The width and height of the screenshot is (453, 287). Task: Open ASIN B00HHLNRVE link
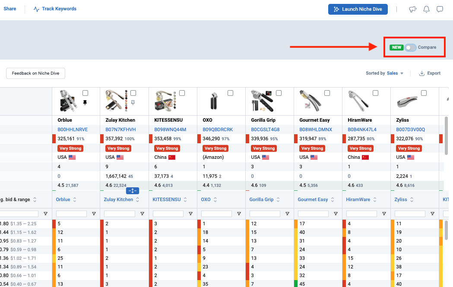tap(73, 129)
